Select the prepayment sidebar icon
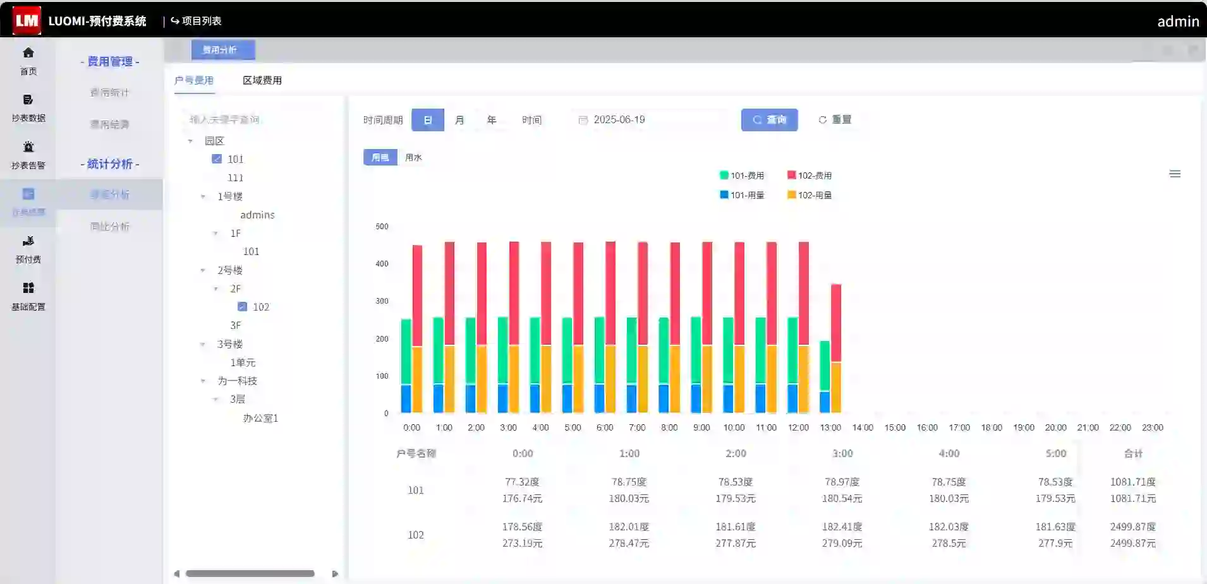This screenshot has width=1207, height=584. coord(28,241)
